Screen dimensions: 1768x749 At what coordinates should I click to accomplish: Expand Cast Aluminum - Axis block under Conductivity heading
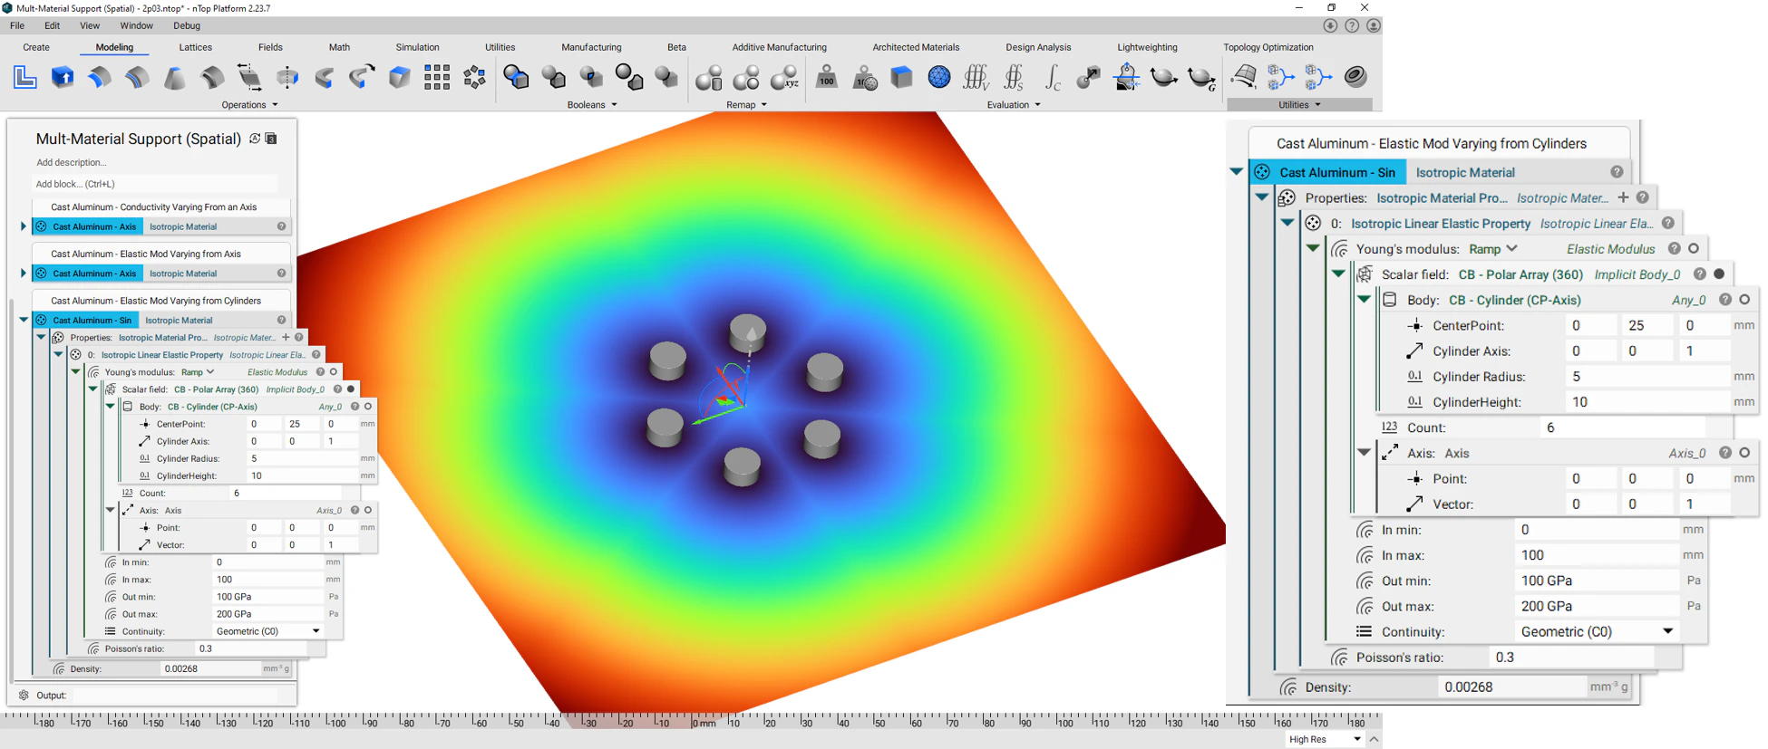[x=24, y=226]
